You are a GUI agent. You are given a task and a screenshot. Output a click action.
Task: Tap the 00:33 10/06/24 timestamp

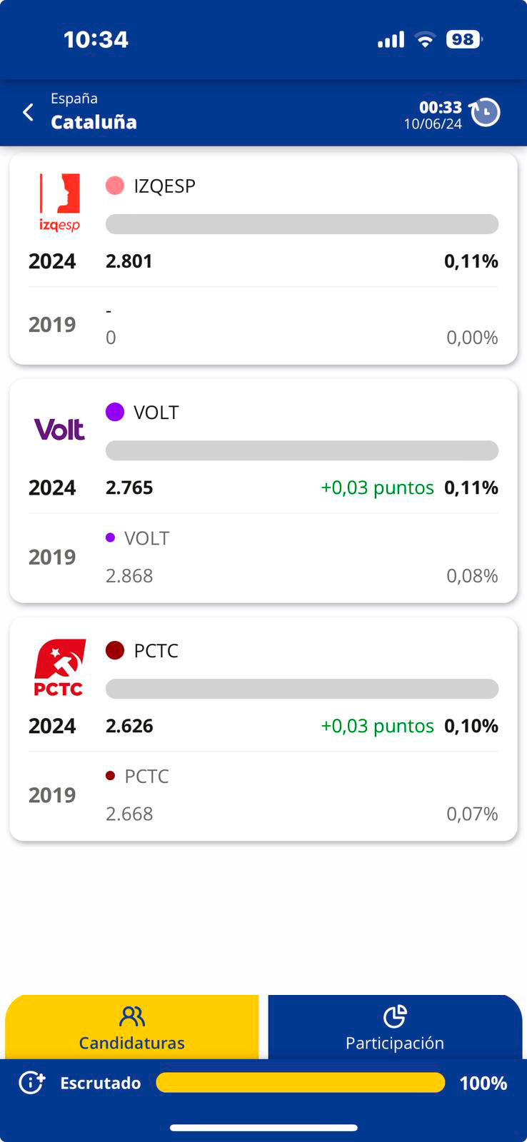[x=433, y=115]
